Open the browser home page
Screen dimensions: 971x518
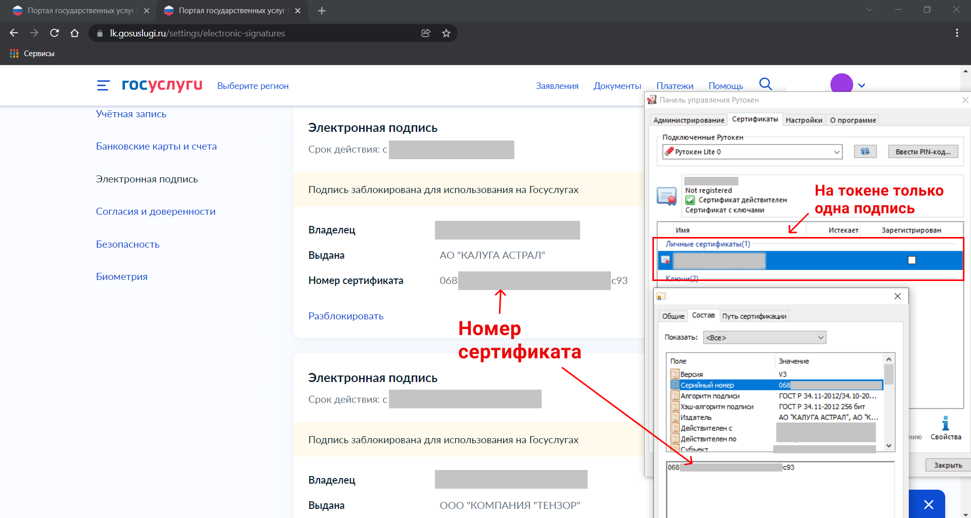tap(75, 33)
